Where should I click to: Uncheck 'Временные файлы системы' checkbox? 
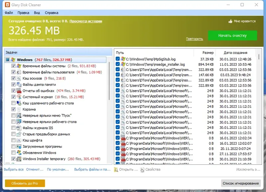pos(13,66)
